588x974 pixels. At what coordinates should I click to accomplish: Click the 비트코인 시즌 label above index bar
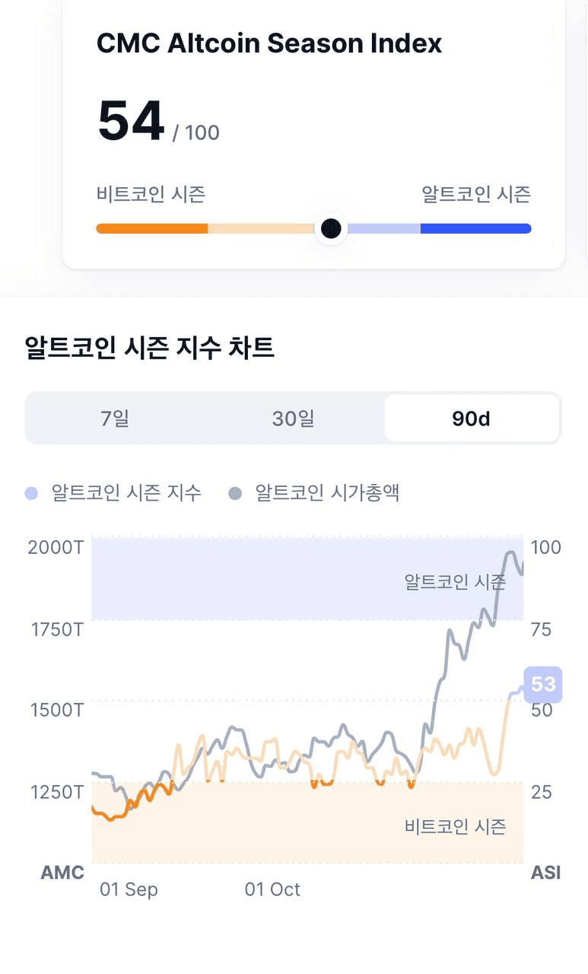point(151,194)
